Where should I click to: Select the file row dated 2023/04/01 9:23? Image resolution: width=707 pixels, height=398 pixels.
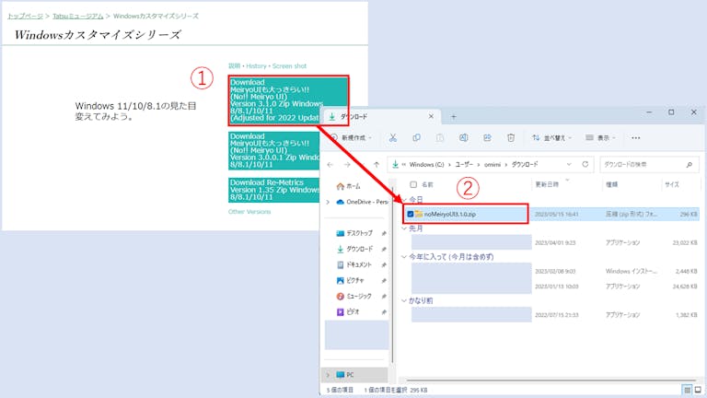click(x=554, y=243)
